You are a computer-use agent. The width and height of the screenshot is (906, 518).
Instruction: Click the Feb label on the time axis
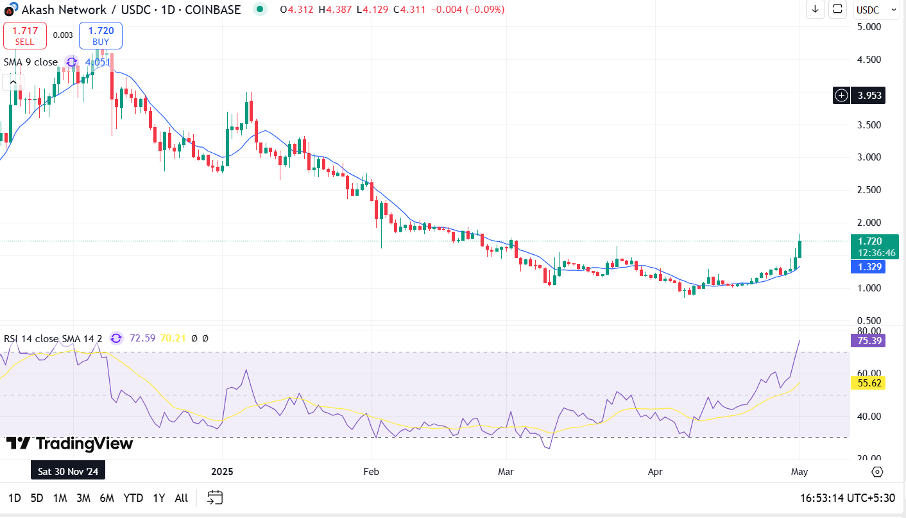[x=372, y=472]
